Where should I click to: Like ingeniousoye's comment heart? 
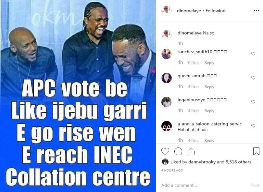point(253,102)
